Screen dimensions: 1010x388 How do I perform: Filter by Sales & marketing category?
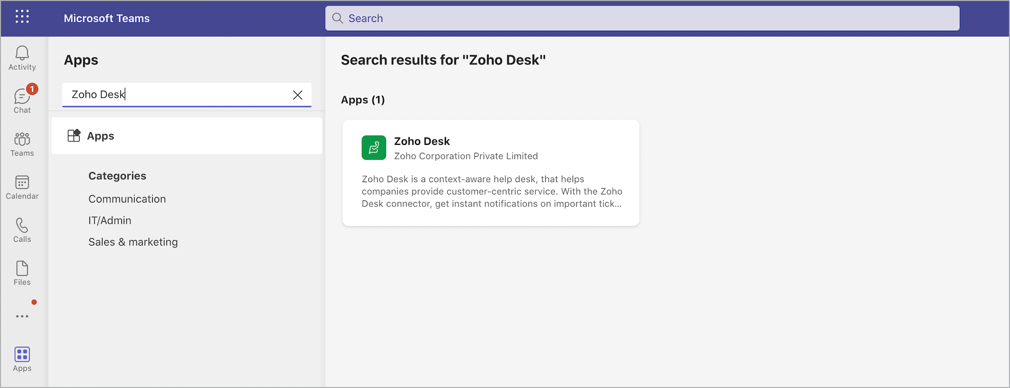click(133, 242)
